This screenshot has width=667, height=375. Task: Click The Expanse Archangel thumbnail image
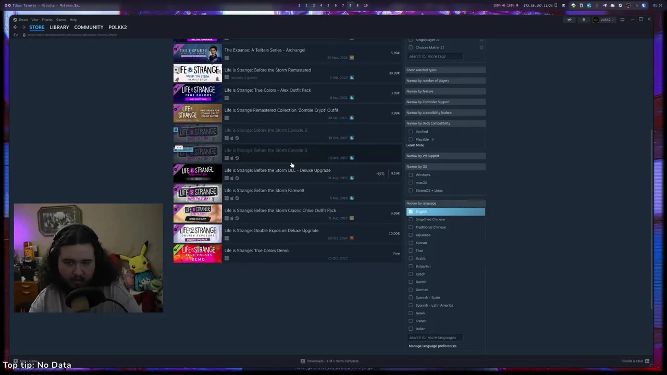tap(197, 54)
